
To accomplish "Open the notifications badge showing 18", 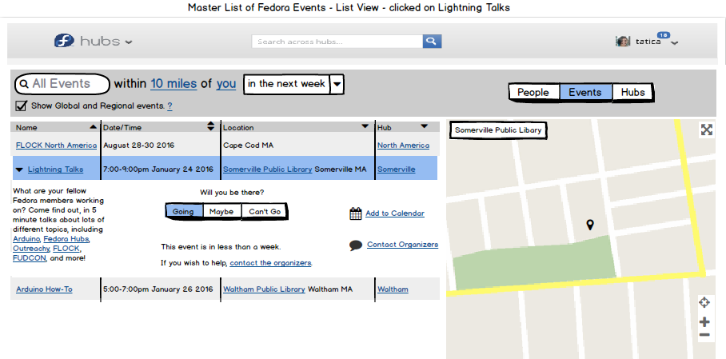I will pos(664,34).
